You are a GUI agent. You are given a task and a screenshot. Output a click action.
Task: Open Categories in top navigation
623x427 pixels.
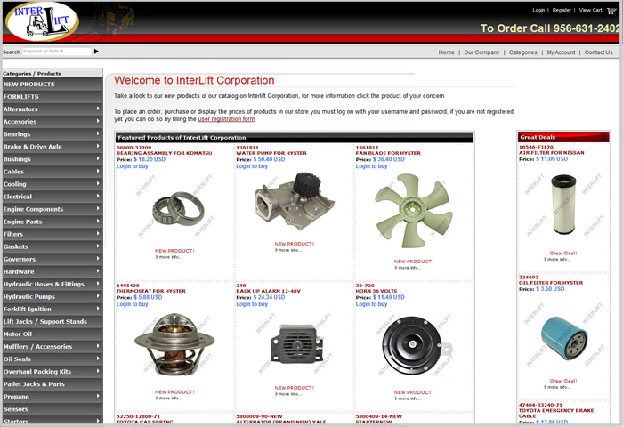pos(523,52)
